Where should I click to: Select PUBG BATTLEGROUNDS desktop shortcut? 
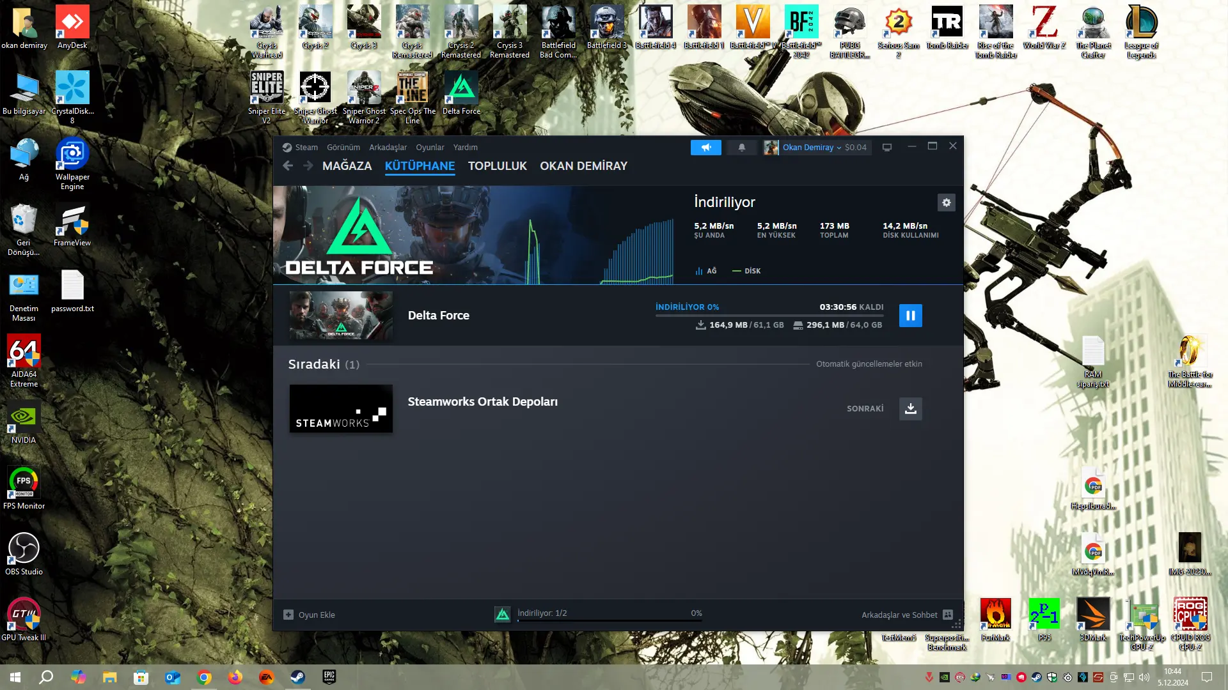[x=850, y=32]
